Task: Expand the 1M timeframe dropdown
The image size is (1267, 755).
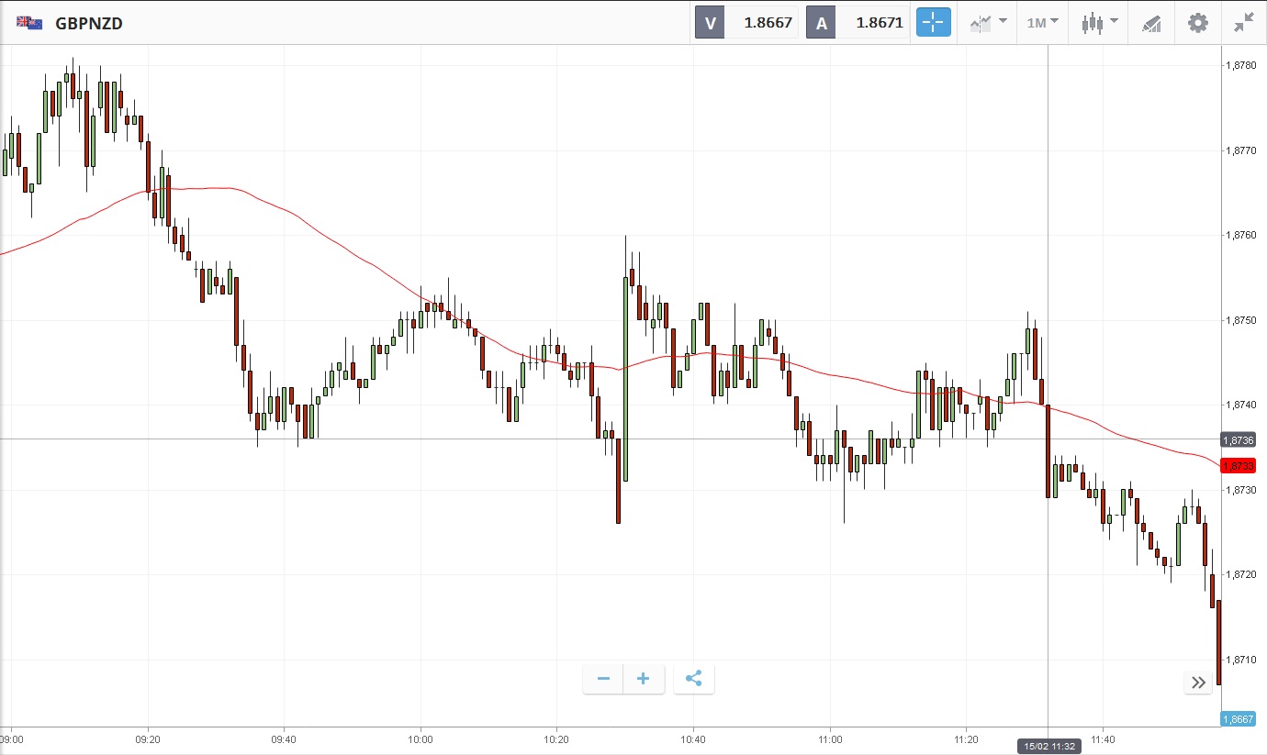Action: (1042, 23)
